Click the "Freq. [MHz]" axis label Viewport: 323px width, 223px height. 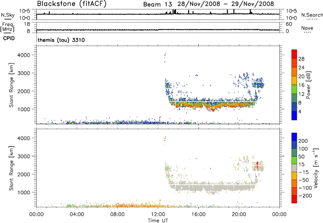7,27
